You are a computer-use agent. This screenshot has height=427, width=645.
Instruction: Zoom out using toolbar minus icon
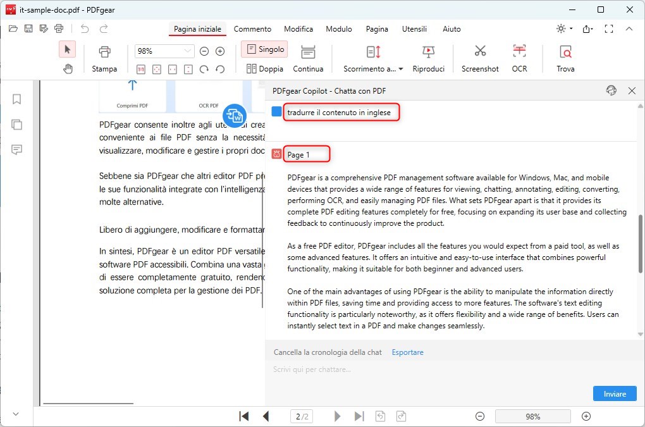point(204,51)
